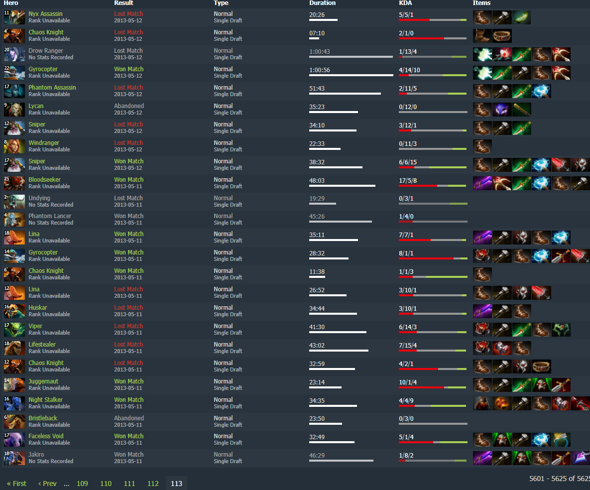Screen dimensions: 590x490
Task: Jump to page 109
Action: (x=83, y=484)
